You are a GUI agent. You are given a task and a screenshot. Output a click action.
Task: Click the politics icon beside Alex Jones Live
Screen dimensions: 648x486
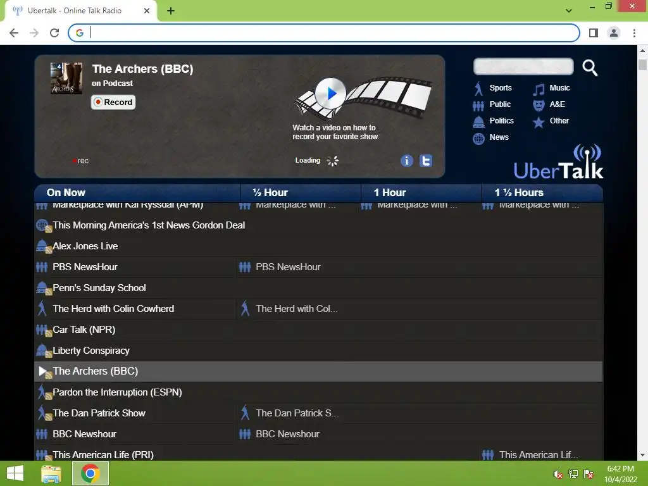click(x=43, y=246)
